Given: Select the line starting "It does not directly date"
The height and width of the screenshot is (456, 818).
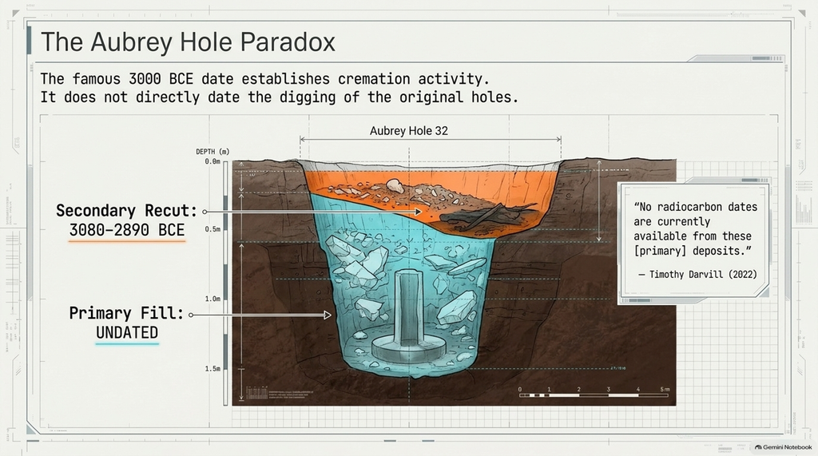Looking at the screenshot, I should point(280,97).
